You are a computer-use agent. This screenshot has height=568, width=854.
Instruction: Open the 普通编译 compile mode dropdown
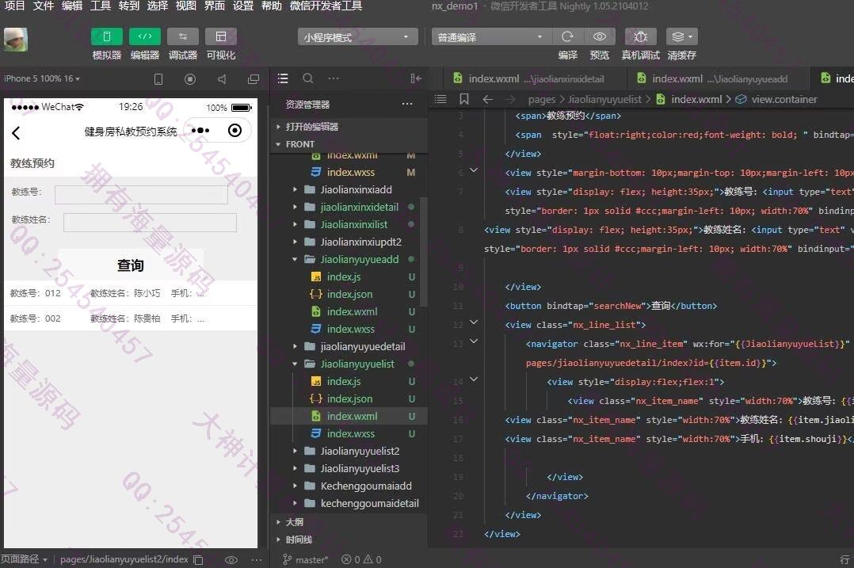tap(491, 37)
